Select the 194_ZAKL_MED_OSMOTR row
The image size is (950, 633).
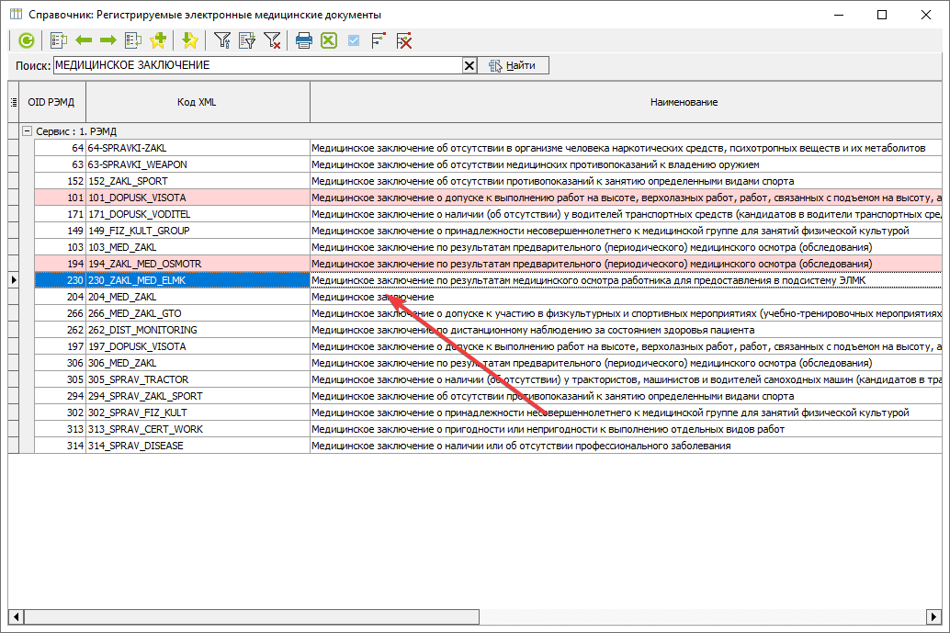coord(488,264)
